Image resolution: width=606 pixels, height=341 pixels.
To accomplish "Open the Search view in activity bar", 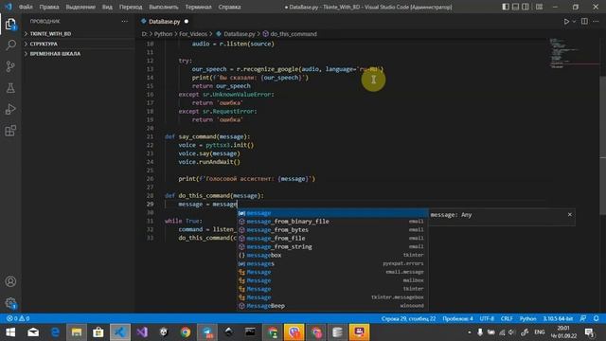I will coord(10,45).
